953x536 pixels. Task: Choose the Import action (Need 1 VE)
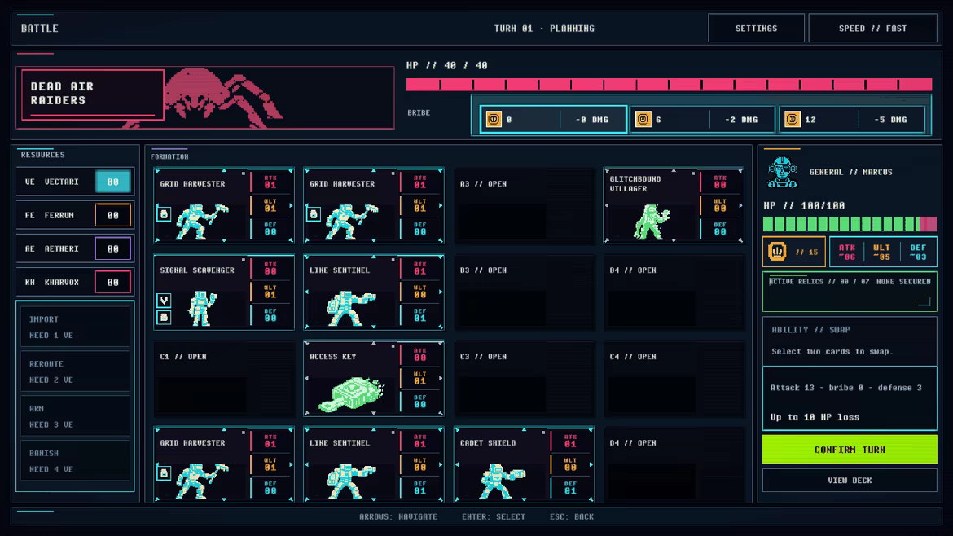click(76, 327)
